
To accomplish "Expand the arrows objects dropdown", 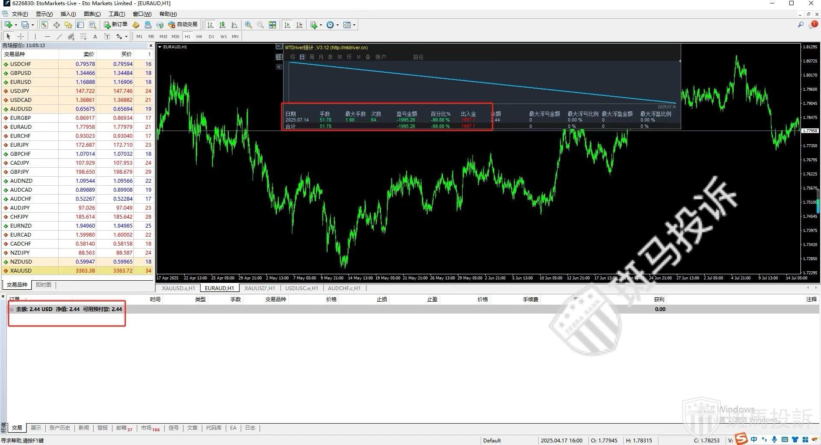I will pos(126,36).
